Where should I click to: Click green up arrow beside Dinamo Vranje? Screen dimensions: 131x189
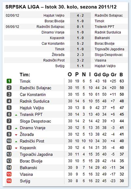click(16, 128)
